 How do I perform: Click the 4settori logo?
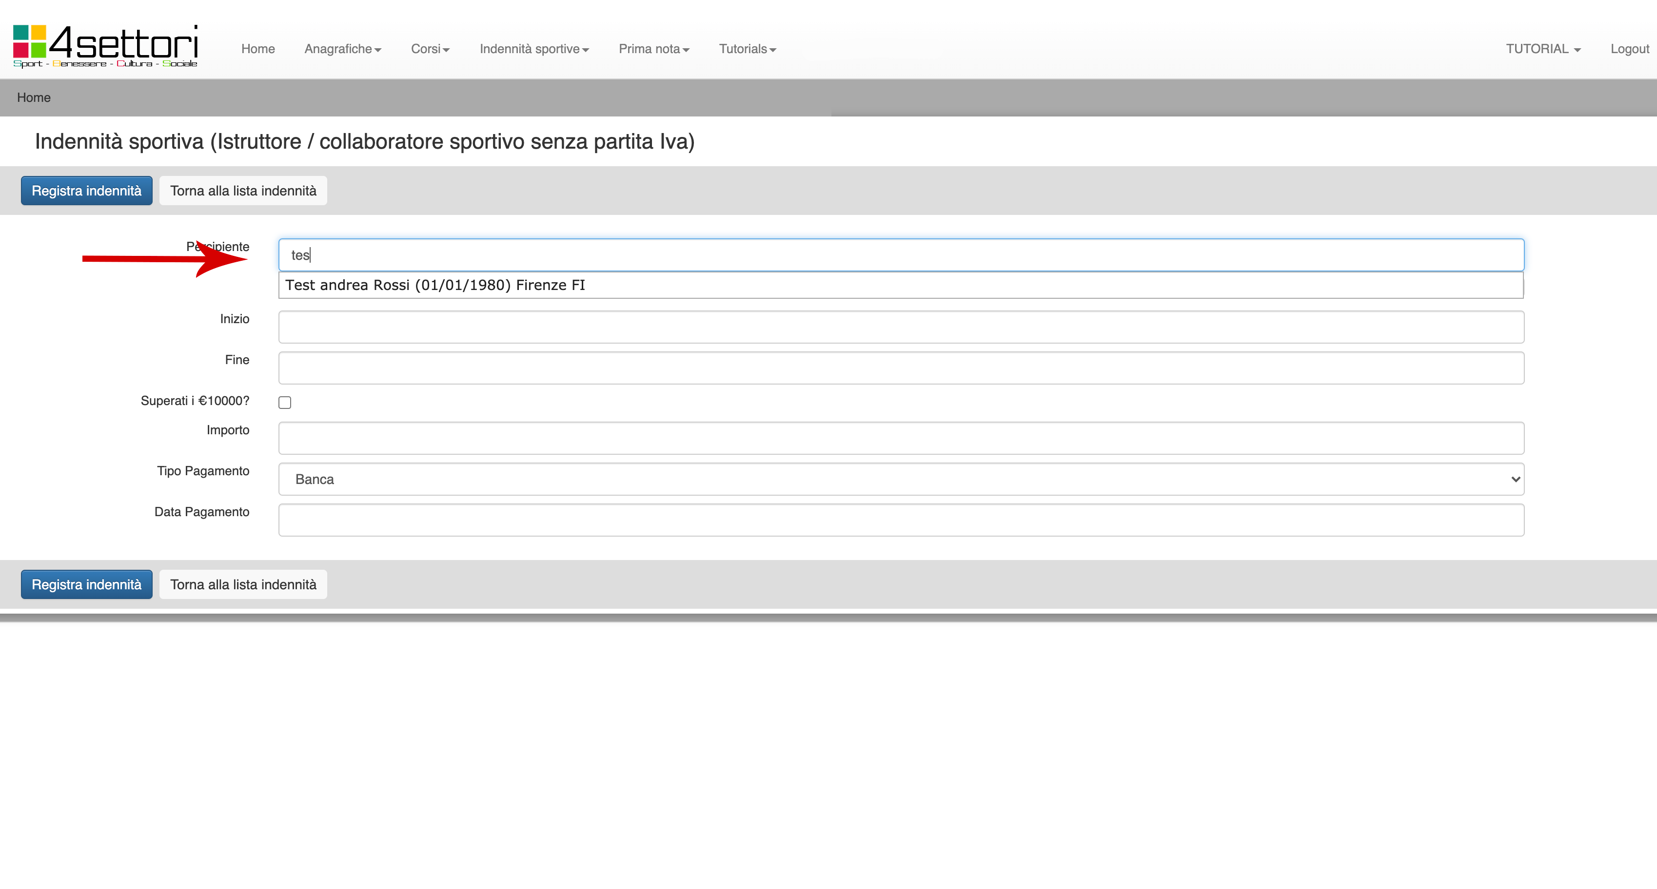pos(105,46)
